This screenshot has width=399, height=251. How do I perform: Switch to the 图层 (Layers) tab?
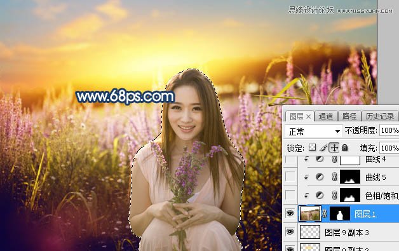click(x=297, y=116)
